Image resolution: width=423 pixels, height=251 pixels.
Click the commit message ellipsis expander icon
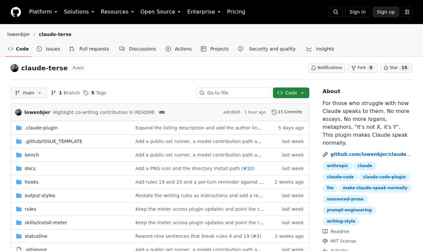tap(162, 112)
